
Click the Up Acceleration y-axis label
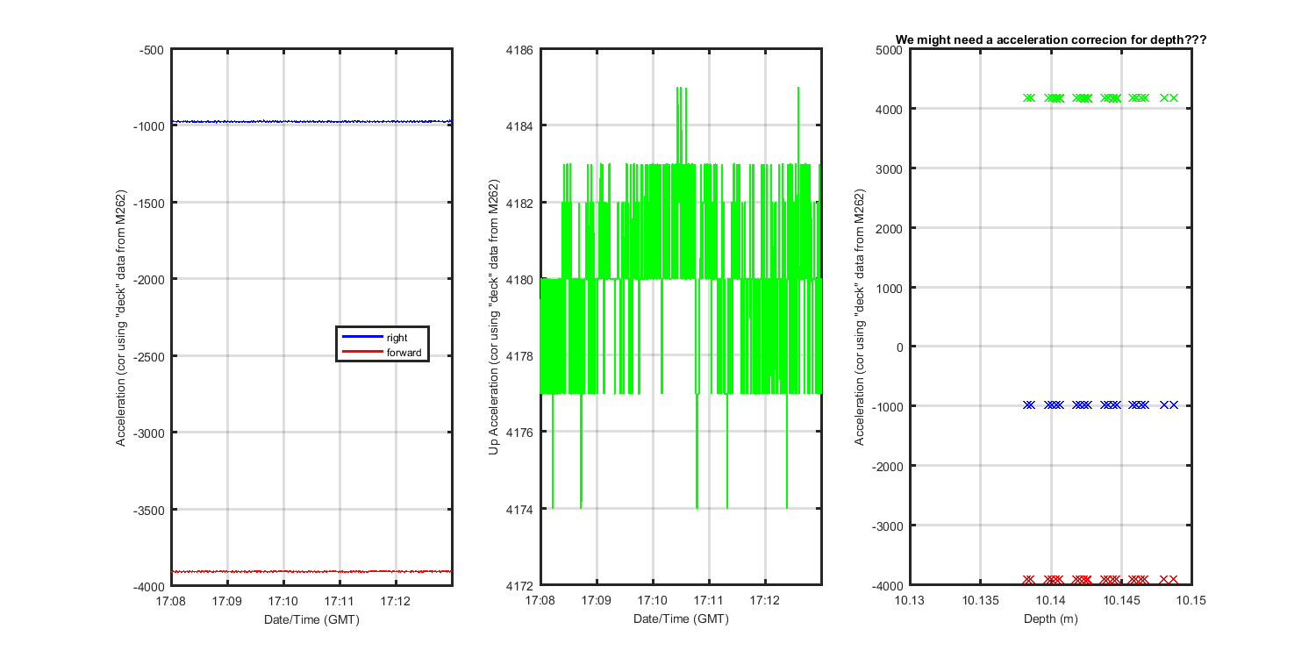pyautogui.click(x=494, y=318)
